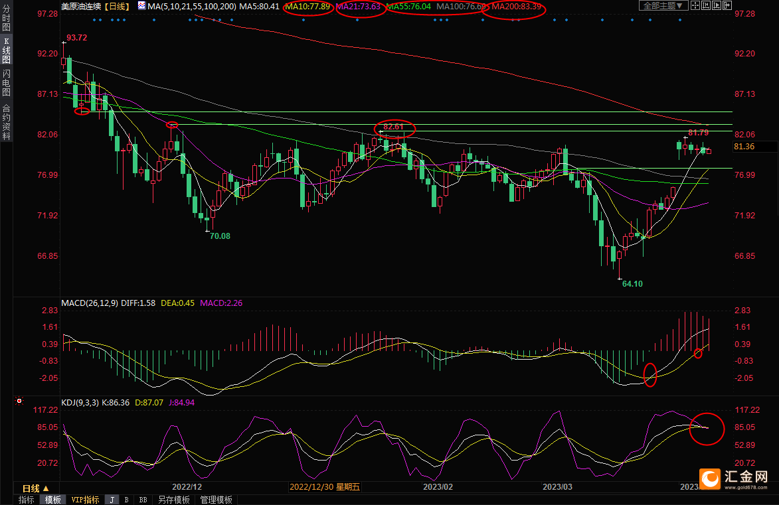Viewport: 779px width, 505px height.
Task: Click the J:84.94 value
Action: (182, 403)
